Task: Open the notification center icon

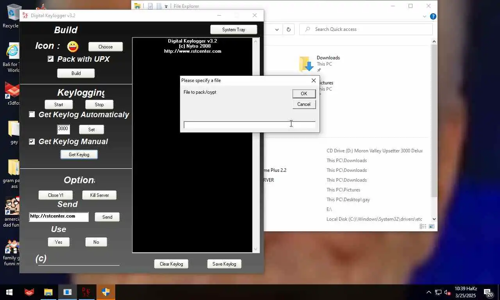Action: [x=487, y=292]
